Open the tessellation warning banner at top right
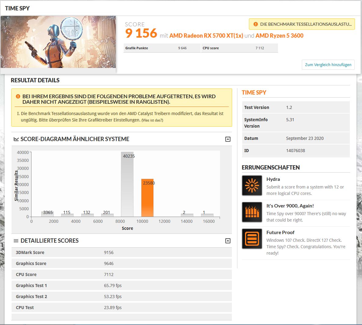This screenshot has height=325, width=362. point(302,24)
